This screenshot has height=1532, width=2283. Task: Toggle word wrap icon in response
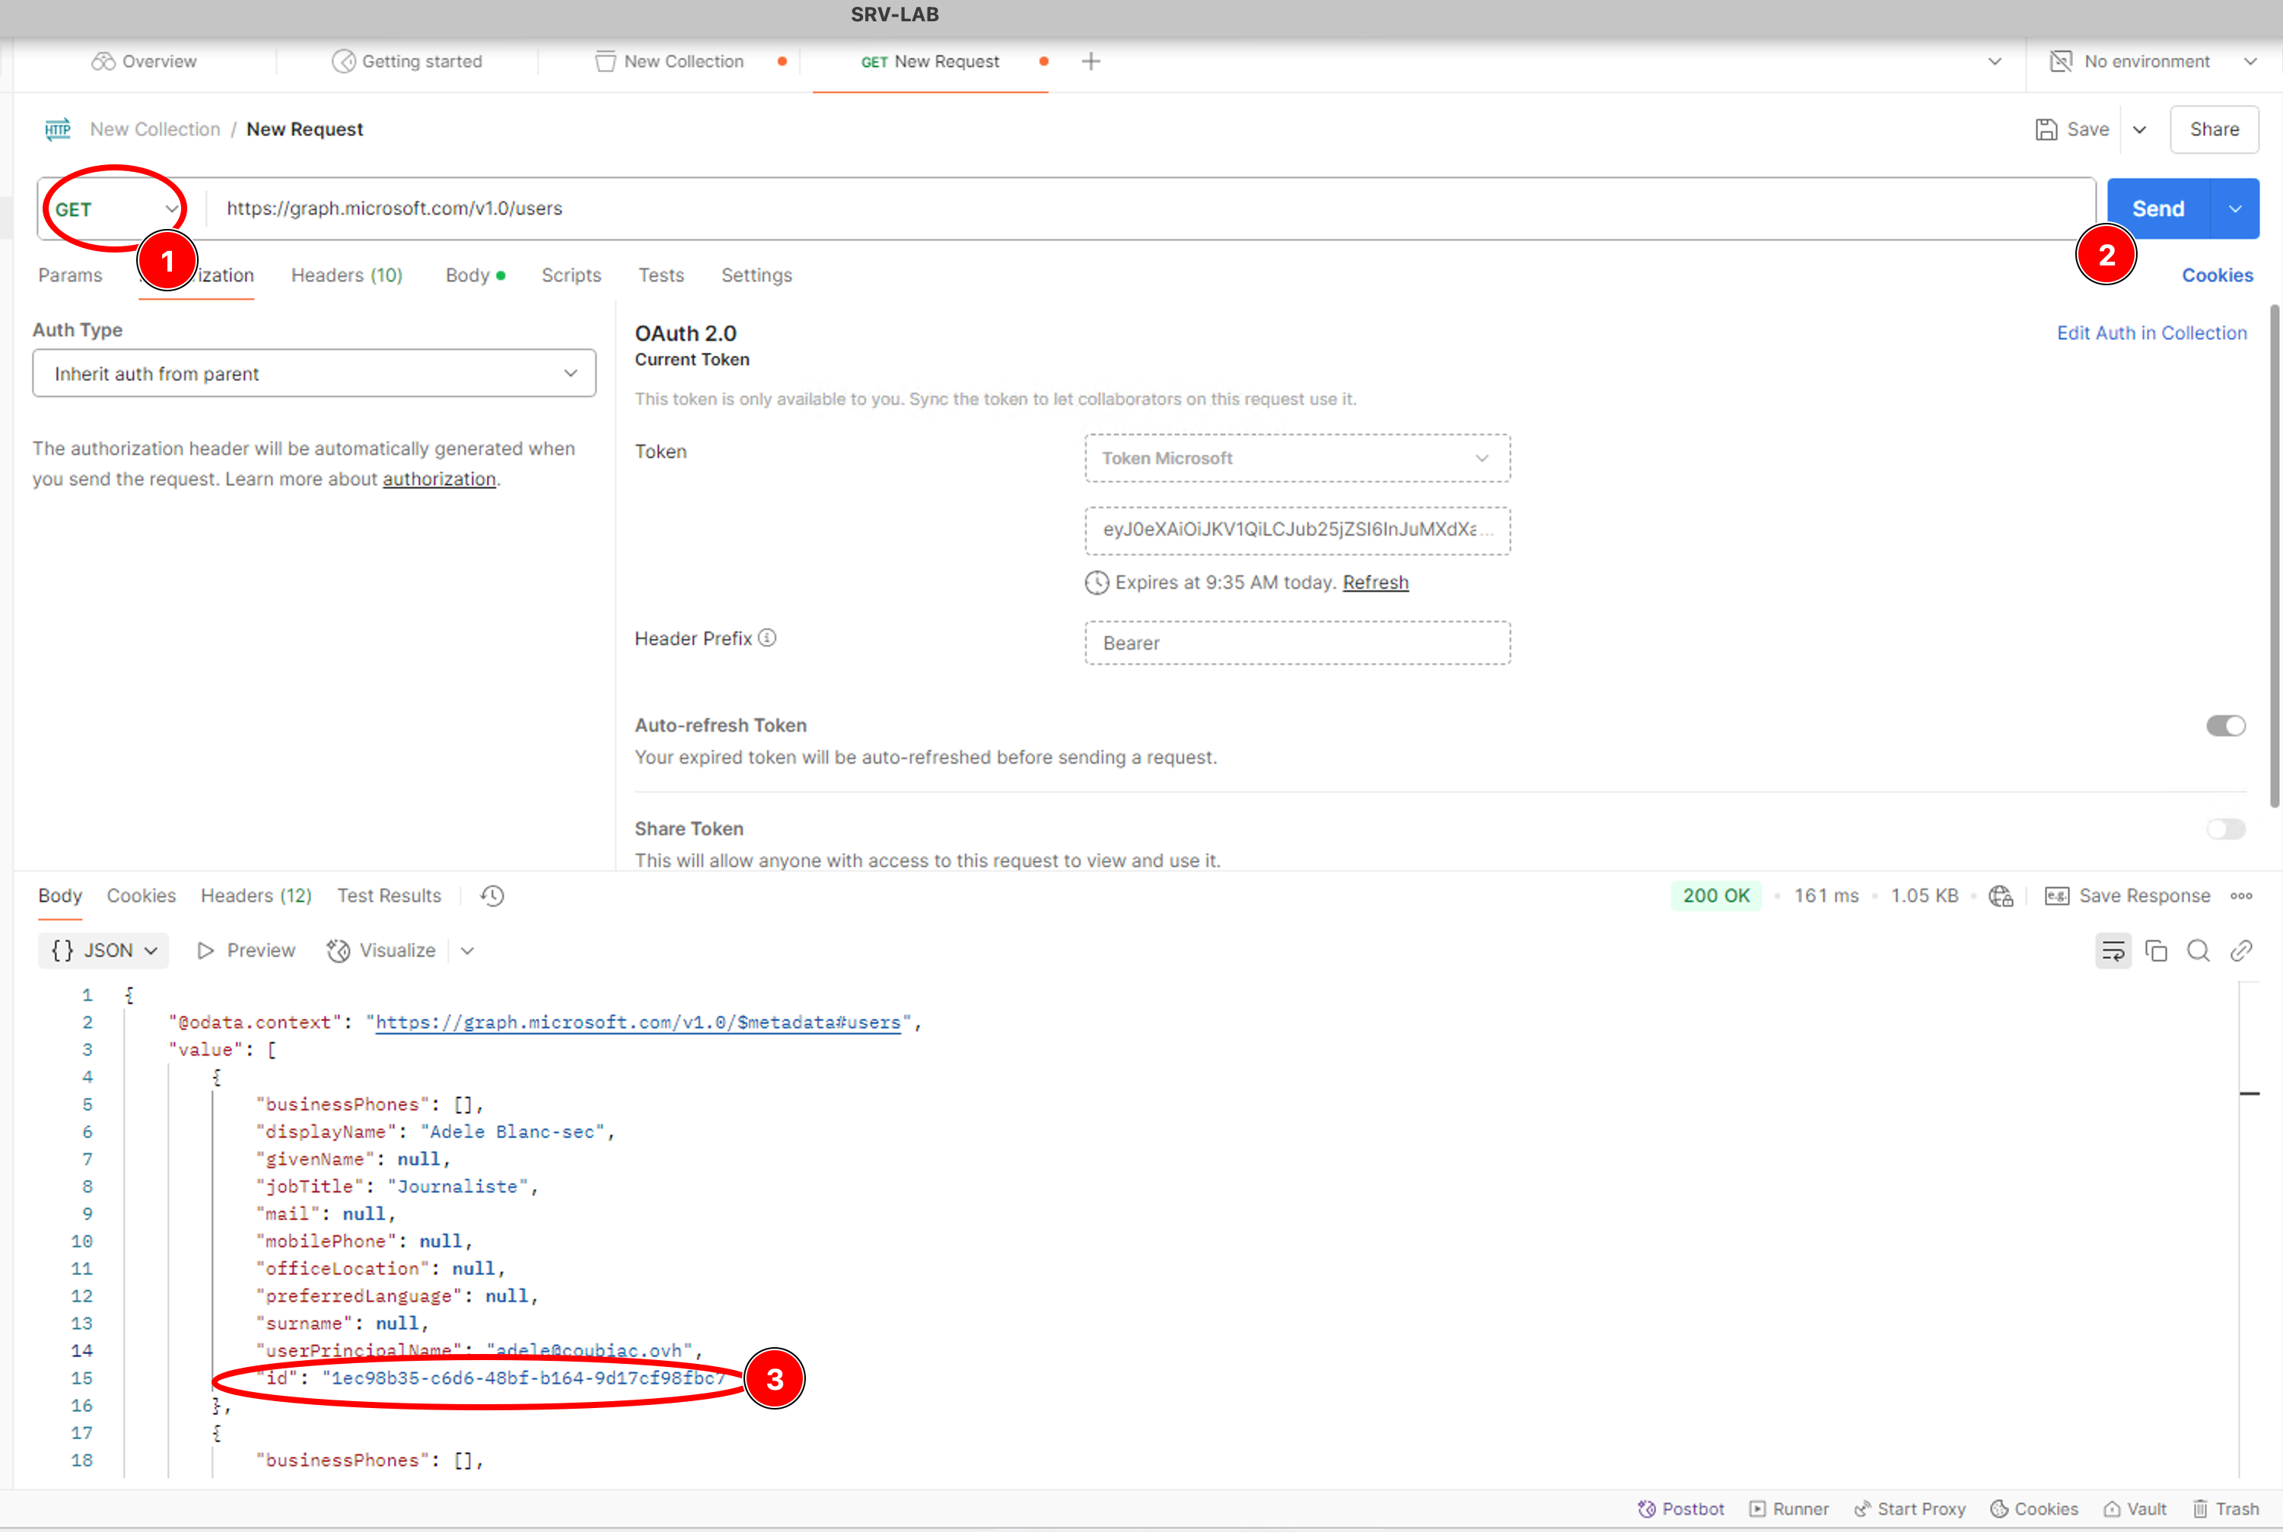pos(2113,951)
